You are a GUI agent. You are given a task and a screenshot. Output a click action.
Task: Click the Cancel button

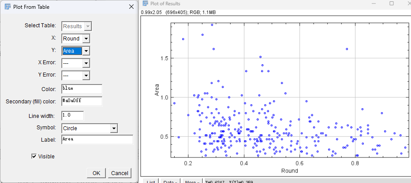pos(120,173)
